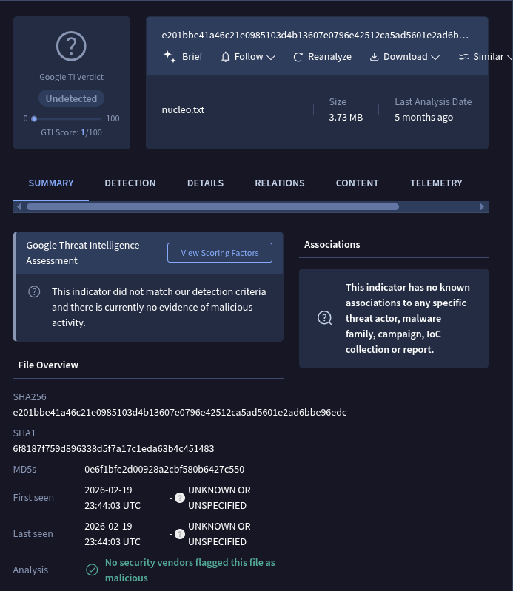The image size is (513, 591).
Task: Click the GTI Score 1/100 text
Action: [x=71, y=132]
